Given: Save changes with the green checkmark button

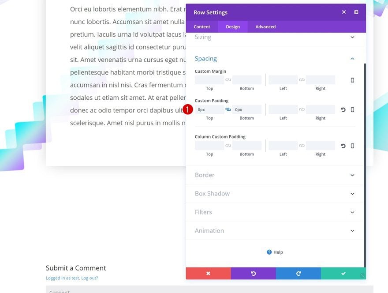Looking at the screenshot, I should [343, 274].
